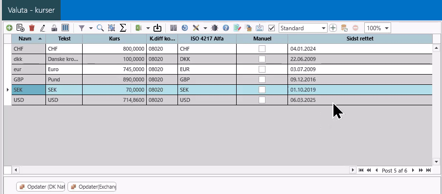442x194 pixels.
Task: Click the padlock icon in toolbar
Action: coord(54,28)
